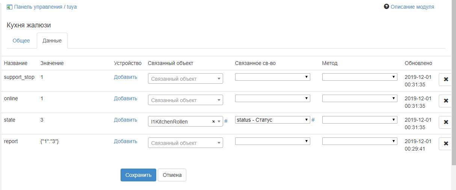Expand the status - Статус property dropdown

tap(273, 120)
